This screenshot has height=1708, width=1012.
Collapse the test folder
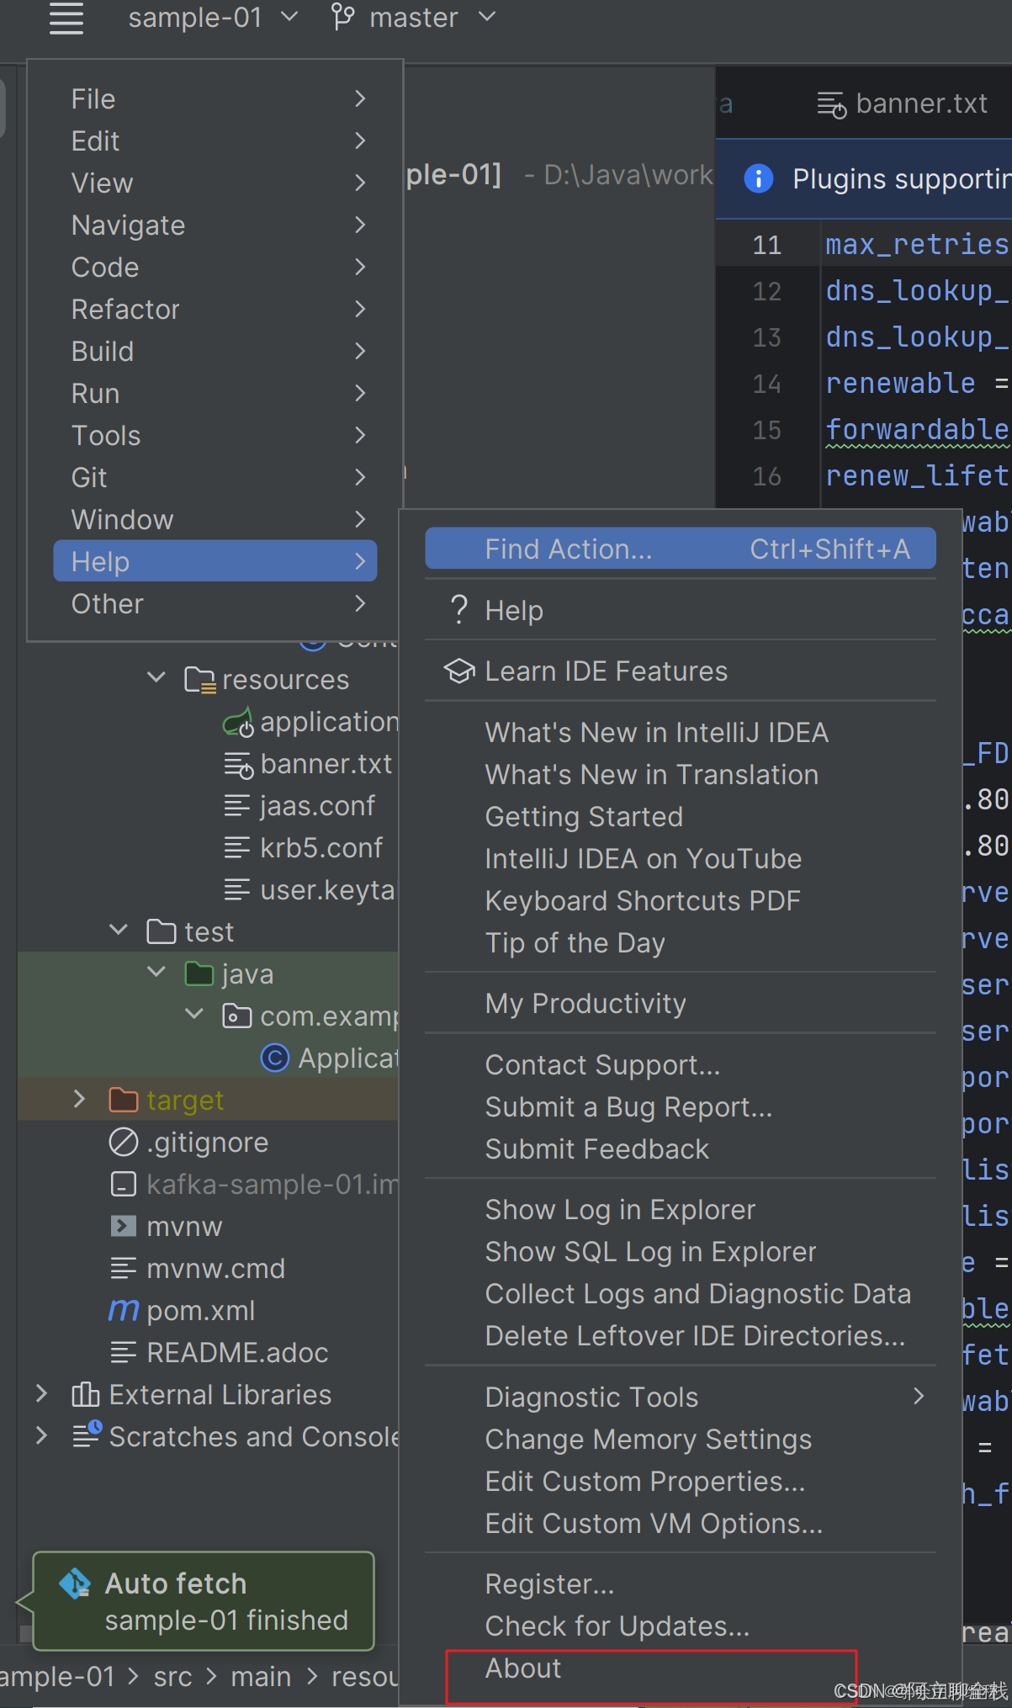coord(119,930)
